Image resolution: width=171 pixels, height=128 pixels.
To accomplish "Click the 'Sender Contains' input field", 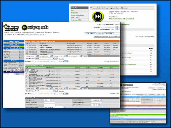I will coord(50,102).
